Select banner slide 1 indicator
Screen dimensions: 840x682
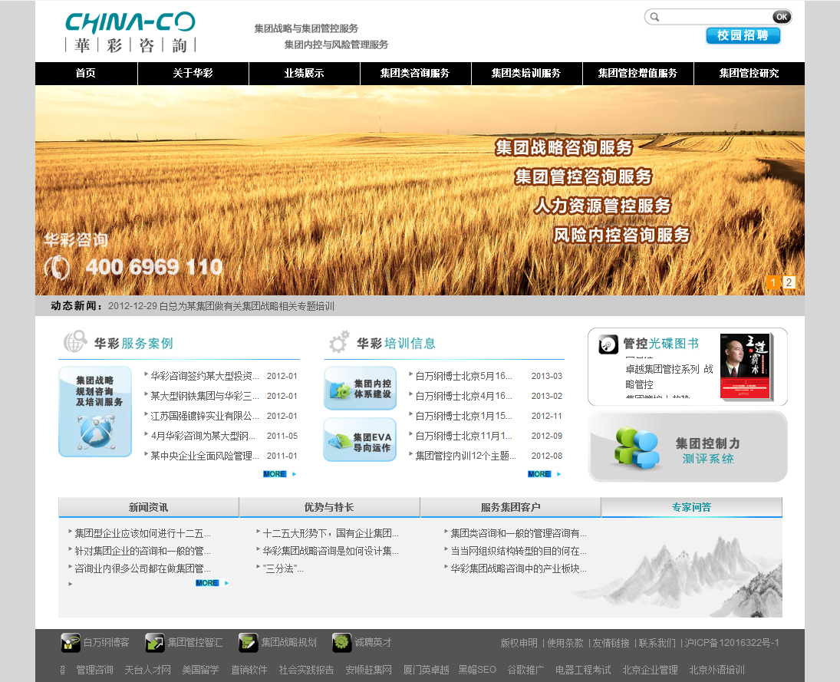point(773,282)
